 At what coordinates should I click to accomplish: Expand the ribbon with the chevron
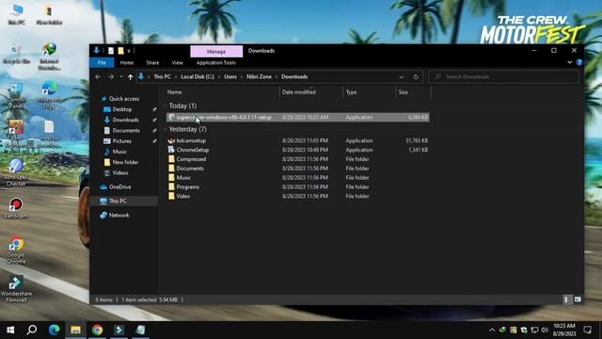[570, 63]
